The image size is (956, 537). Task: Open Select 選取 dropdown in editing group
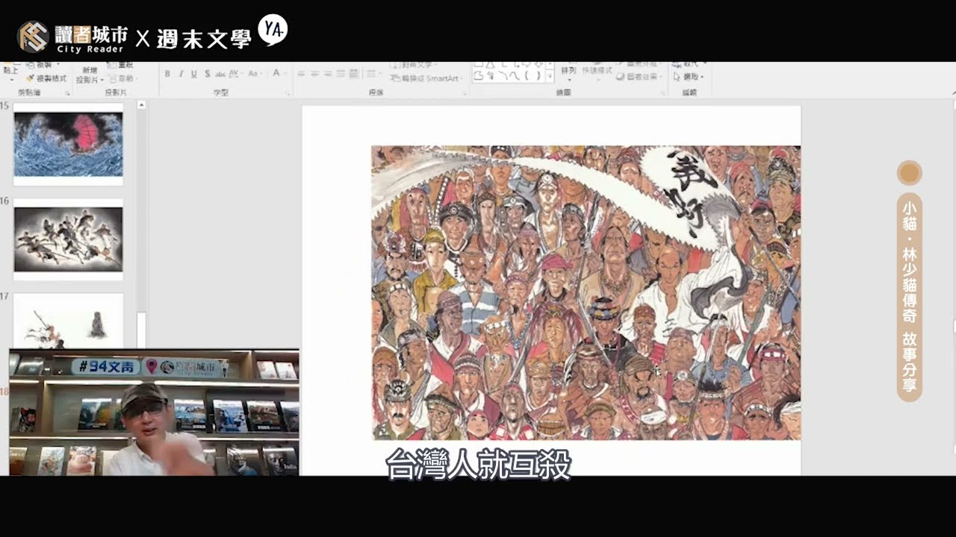(688, 77)
